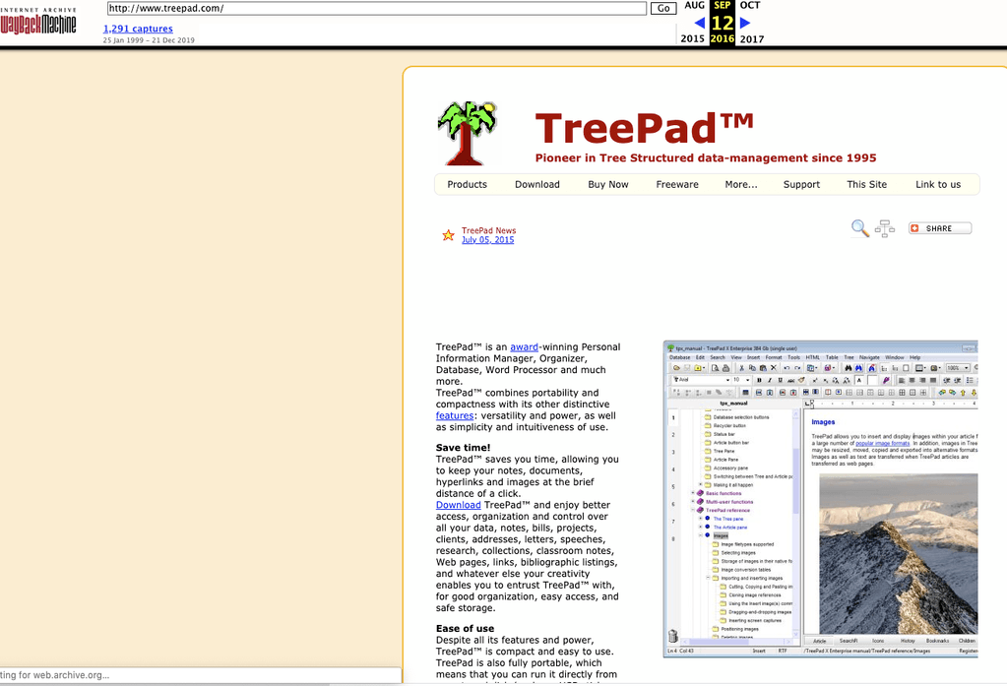
Task: Click the URL field containing treepad.com address
Action: [376, 8]
